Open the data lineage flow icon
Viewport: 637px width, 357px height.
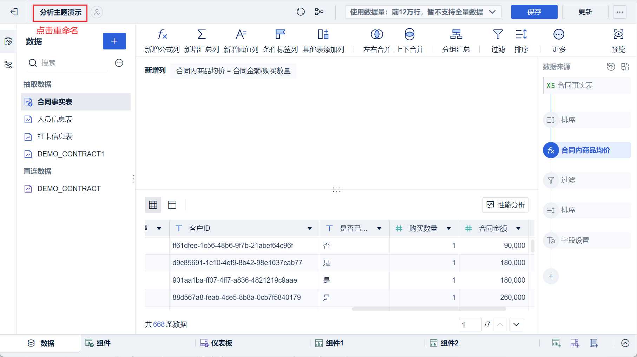coord(319,12)
